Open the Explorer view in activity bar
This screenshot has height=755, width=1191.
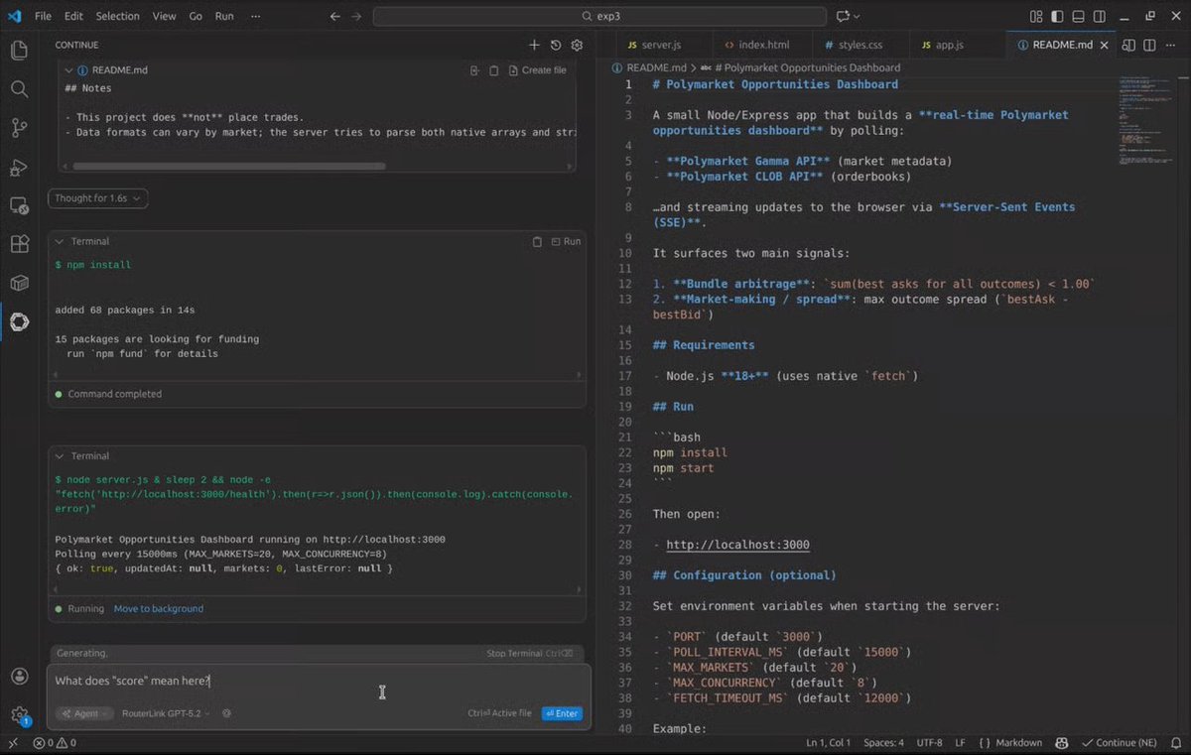(19, 50)
